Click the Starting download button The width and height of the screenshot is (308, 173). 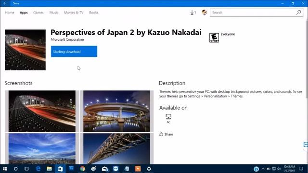pos(74,51)
